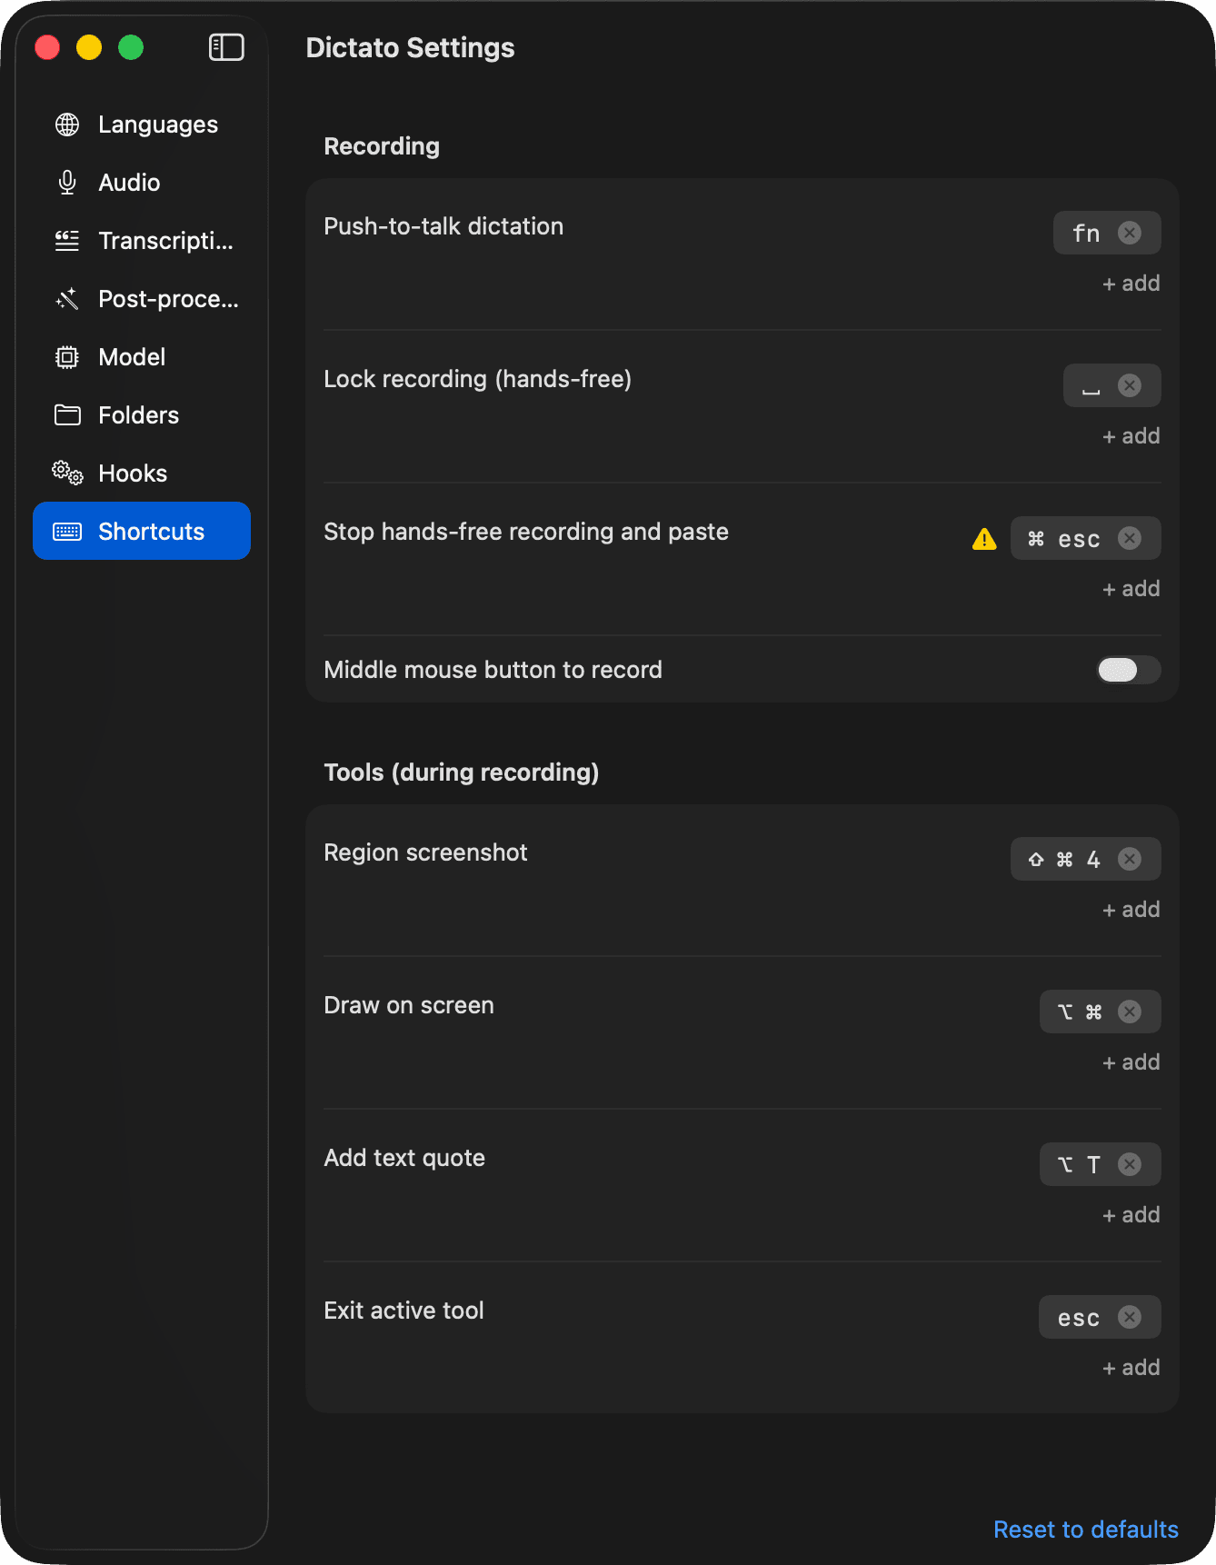
Task: Add another shortcut for draw on screen
Action: click(1131, 1062)
